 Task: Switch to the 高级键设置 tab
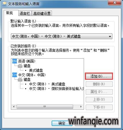point(42,13)
